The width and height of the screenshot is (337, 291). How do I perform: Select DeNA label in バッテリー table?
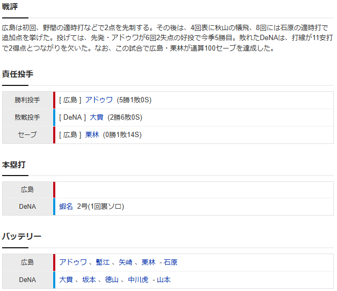27,280
